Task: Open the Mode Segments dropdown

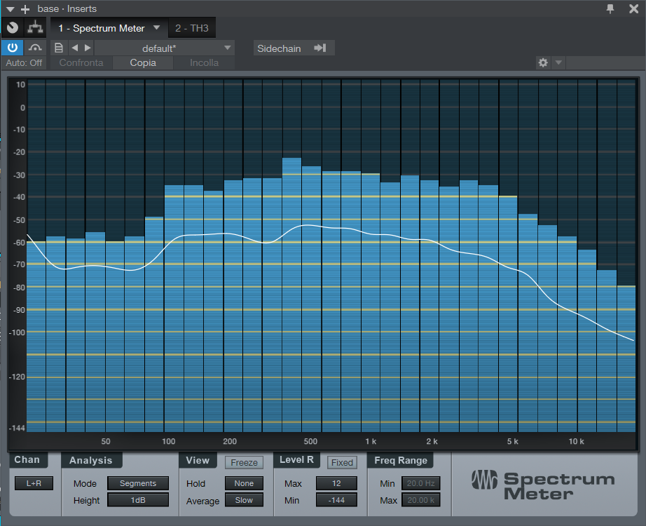Action: [137, 483]
